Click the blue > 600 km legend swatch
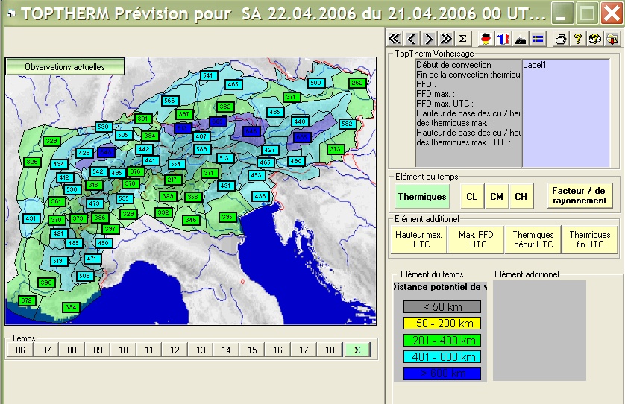Screen dimensions: 625x404 pos(442,373)
